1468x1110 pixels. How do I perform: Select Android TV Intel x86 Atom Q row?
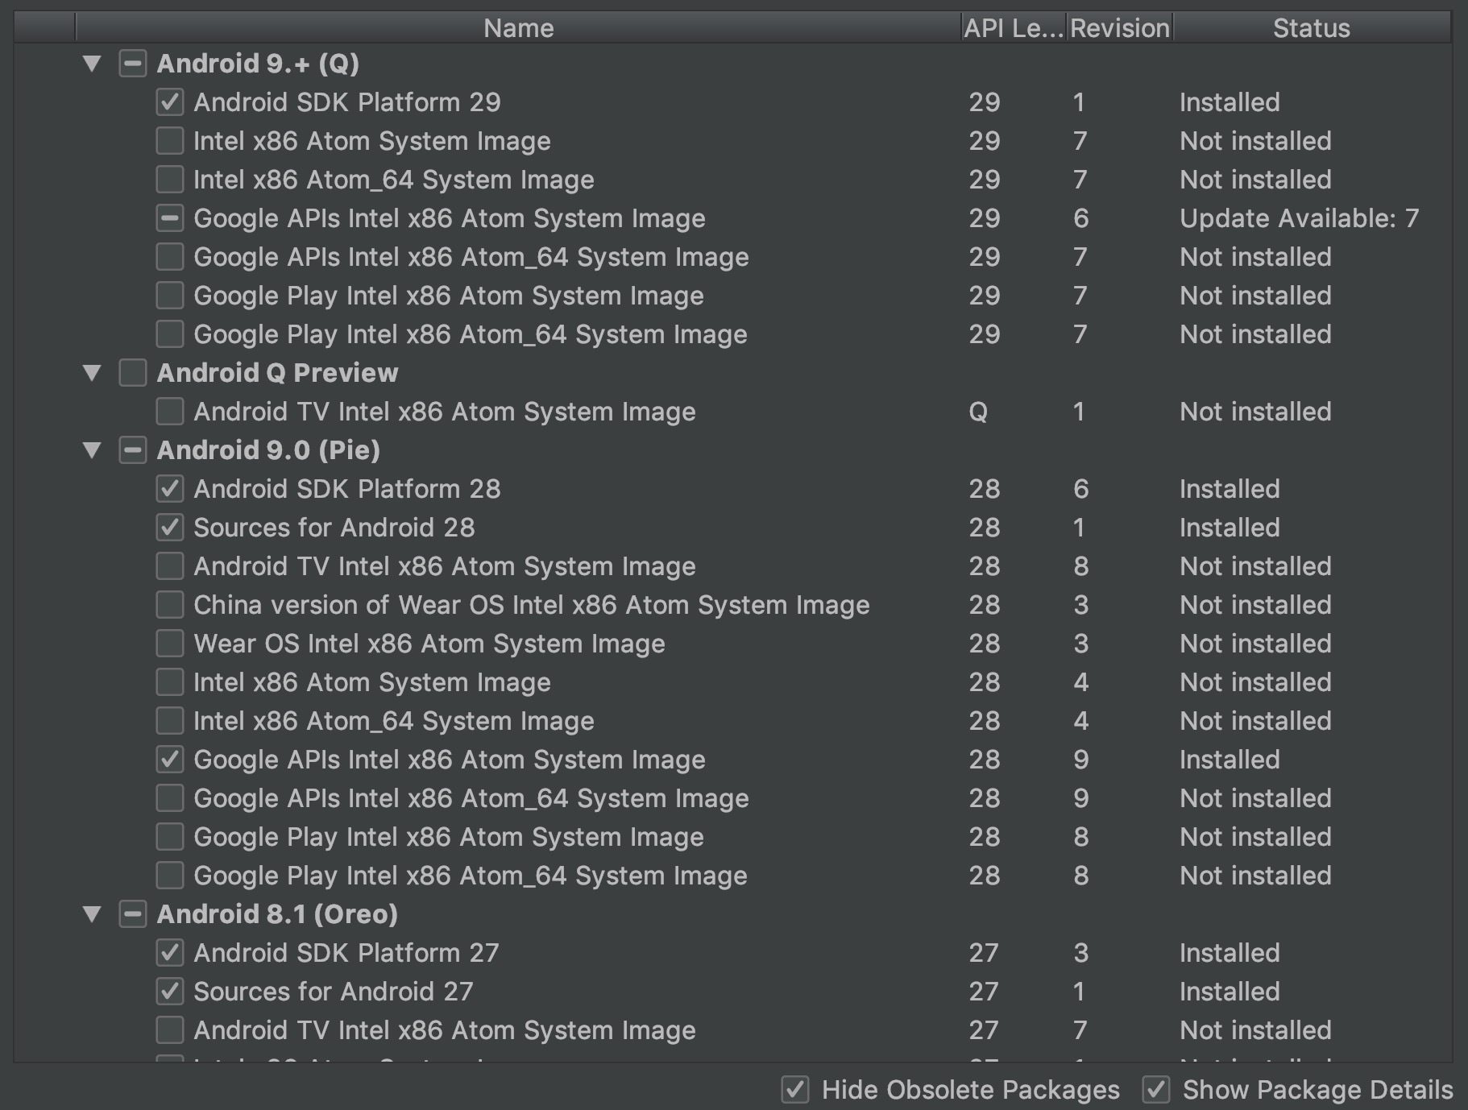pyautogui.click(x=444, y=412)
